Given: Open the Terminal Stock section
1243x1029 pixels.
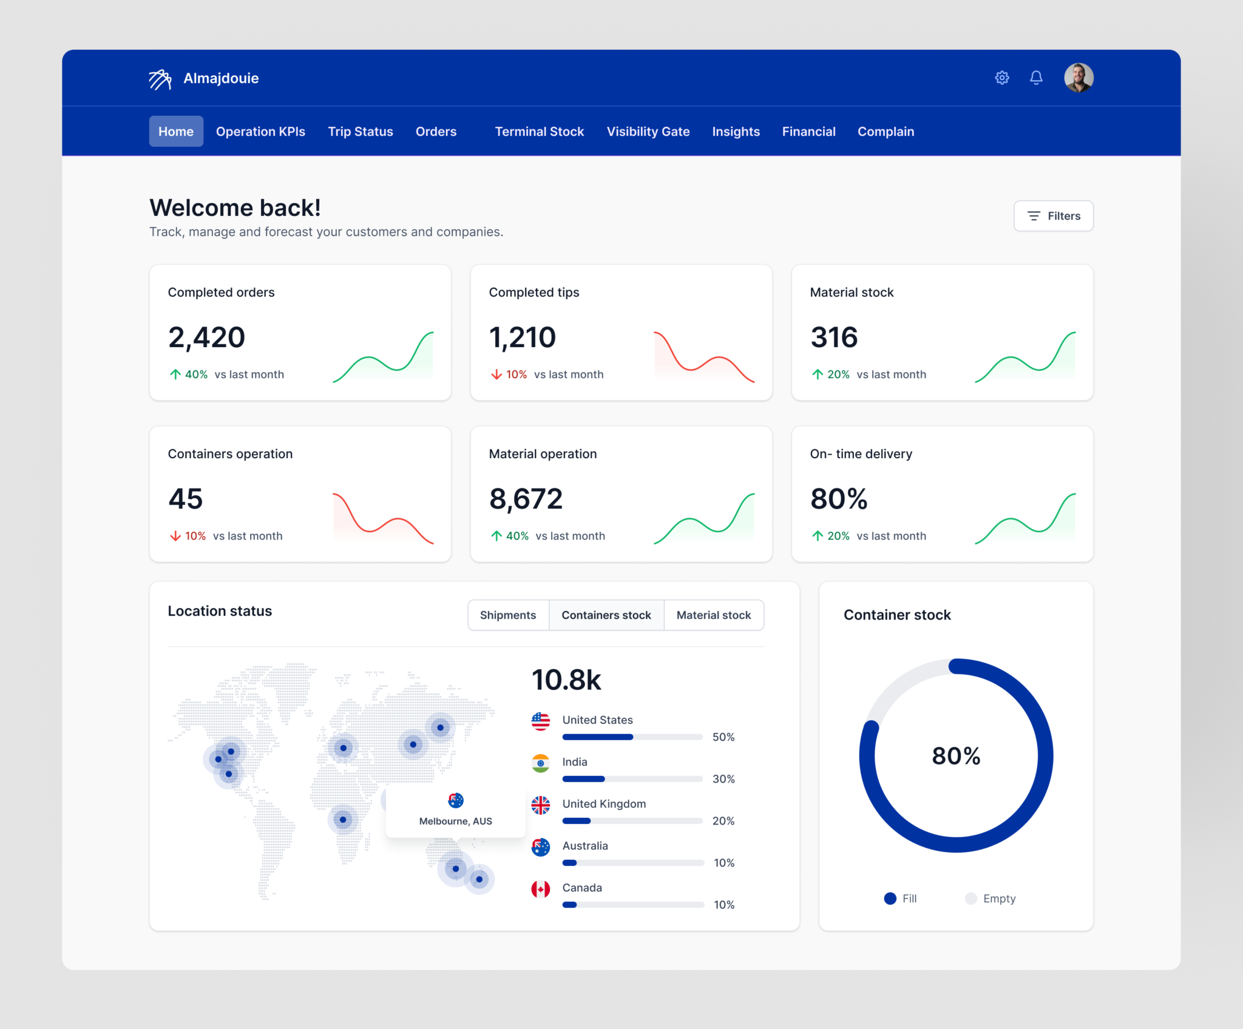Looking at the screenshot, I should tap(538, 131).
